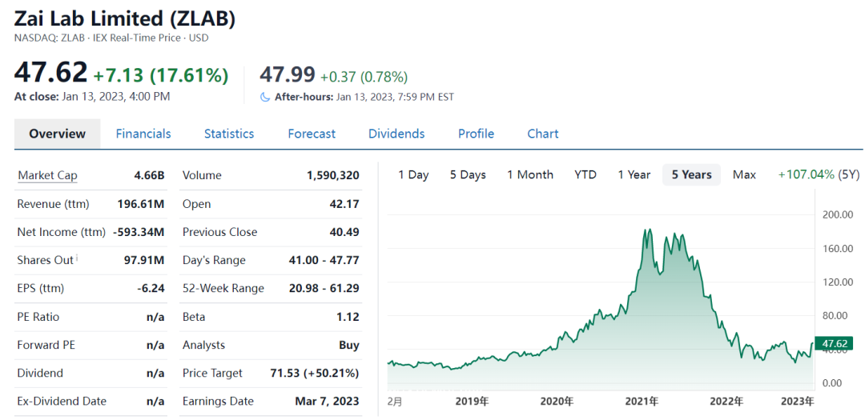Click the after-hours moon icon
The width and height of the screenshot is (865, 420).
point(265,97)
